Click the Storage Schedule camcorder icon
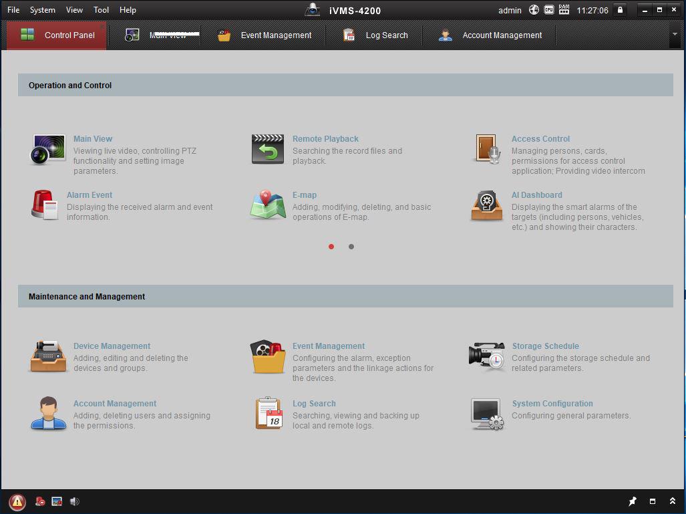 [487, 356]
